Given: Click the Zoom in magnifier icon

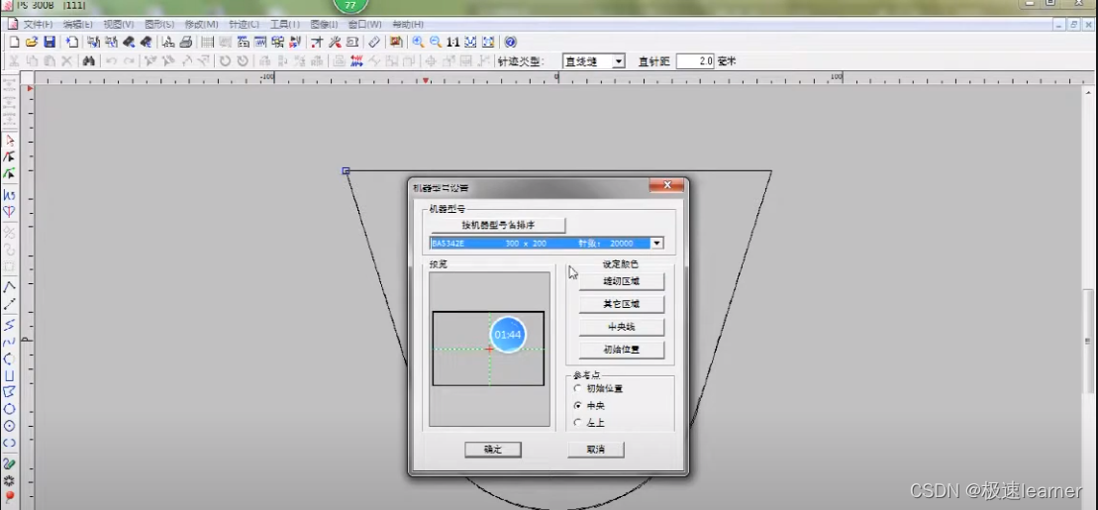Looking at the screenshot, I should 418,42.
